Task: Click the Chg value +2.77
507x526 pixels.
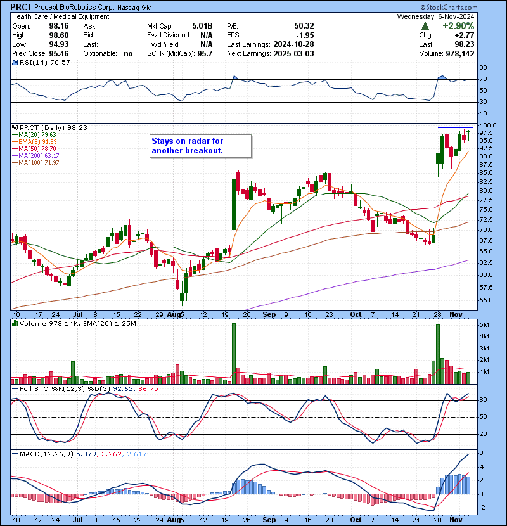Action: [x=465, y=35]
